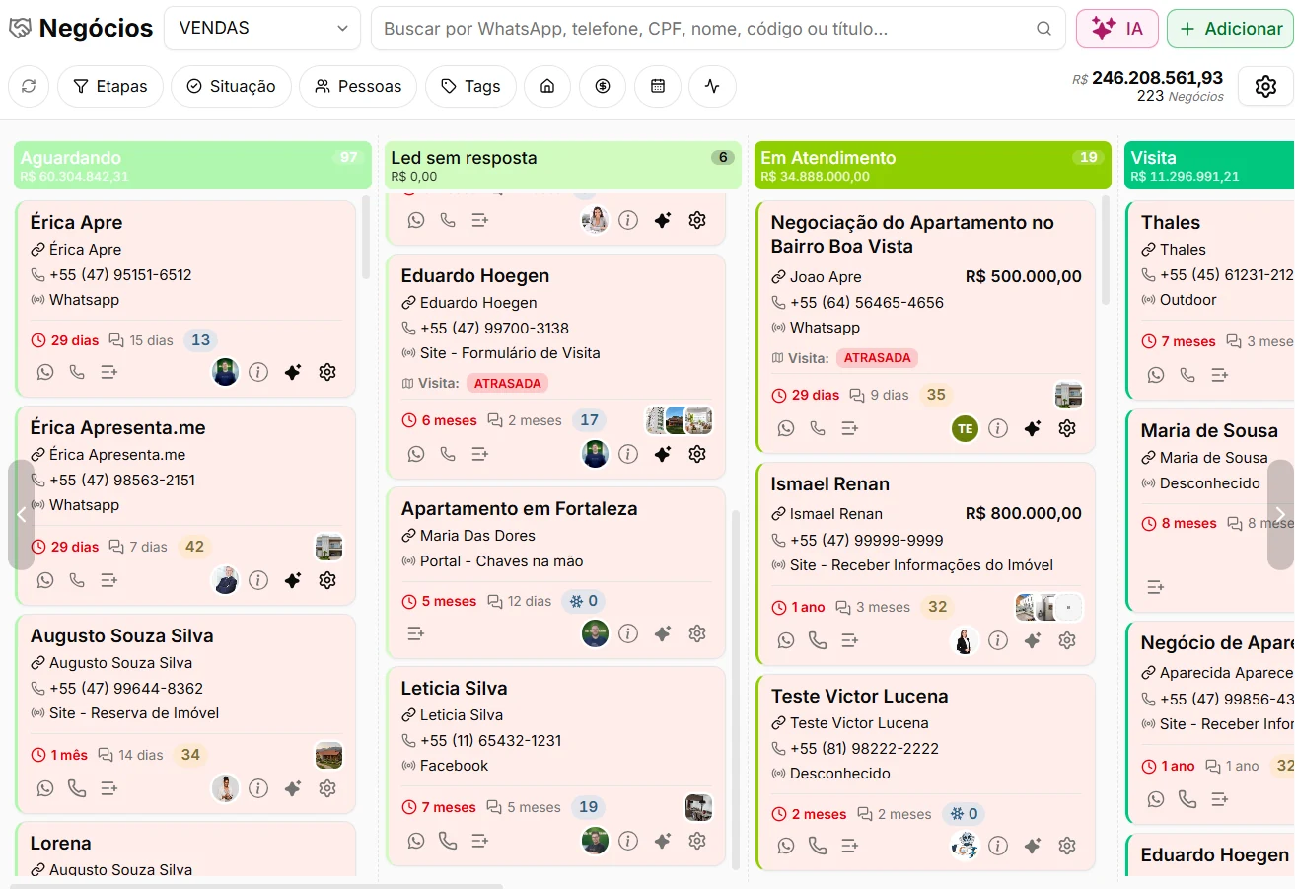Select the Visita column header
The width and height of the screenshot is (1295, 889).
coord(1209,166)
